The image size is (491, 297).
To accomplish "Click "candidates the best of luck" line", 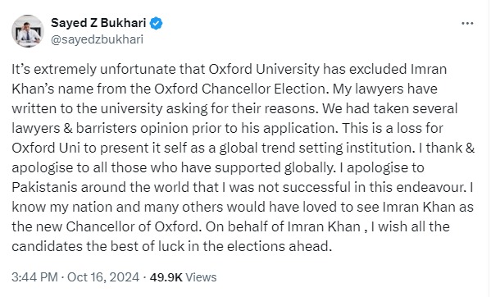I will point(98,247).
